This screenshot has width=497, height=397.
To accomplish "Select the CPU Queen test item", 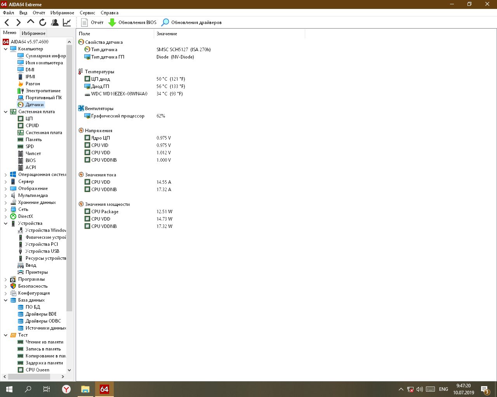I will pos(33,370).
